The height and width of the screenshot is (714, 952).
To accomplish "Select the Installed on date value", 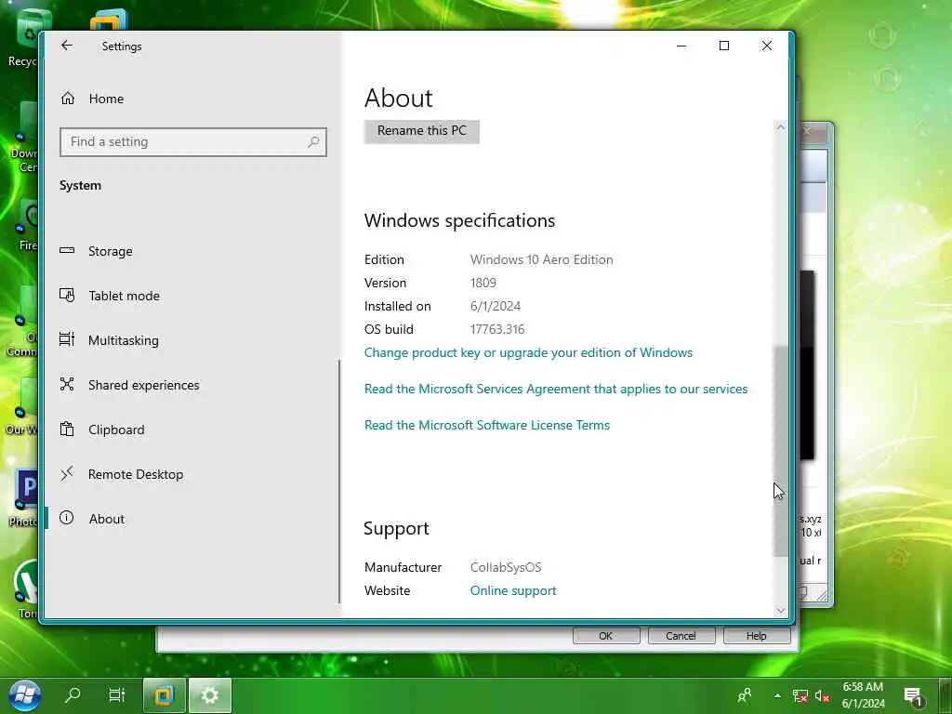I will pos(496,306).
